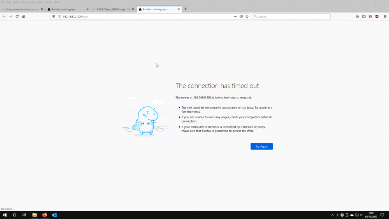
Task: Click the Firefox taskbar icon
Action: (x=44, y=215)
